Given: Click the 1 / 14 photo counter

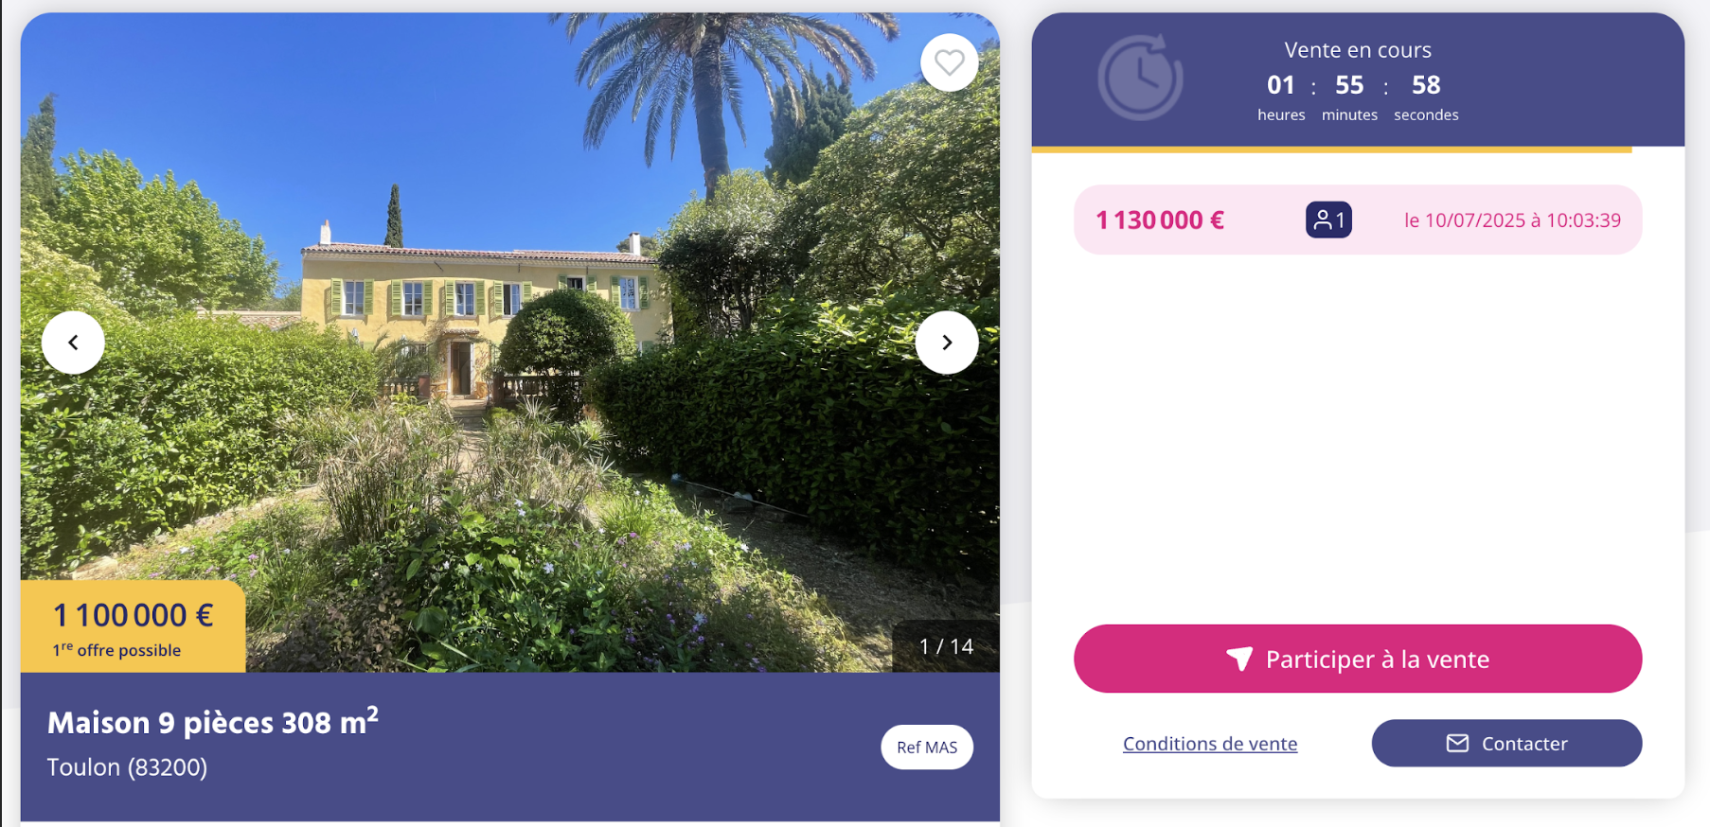Looking at the screenshot, I should click(946, 646).
